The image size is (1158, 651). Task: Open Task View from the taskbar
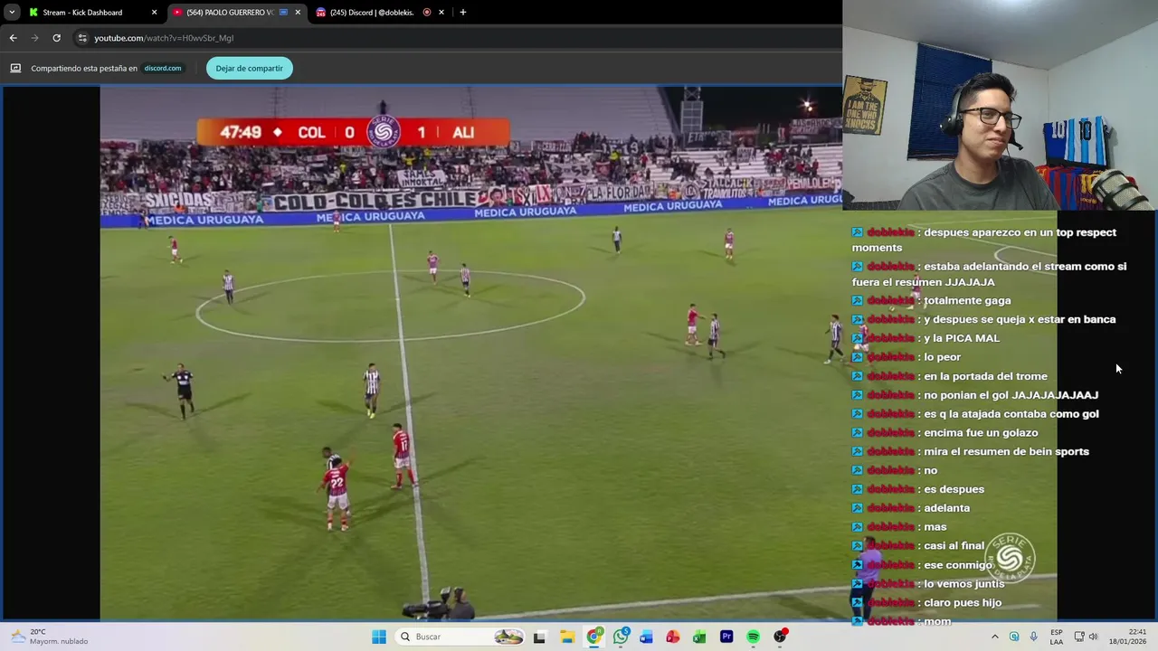click(x=540, y=637)
